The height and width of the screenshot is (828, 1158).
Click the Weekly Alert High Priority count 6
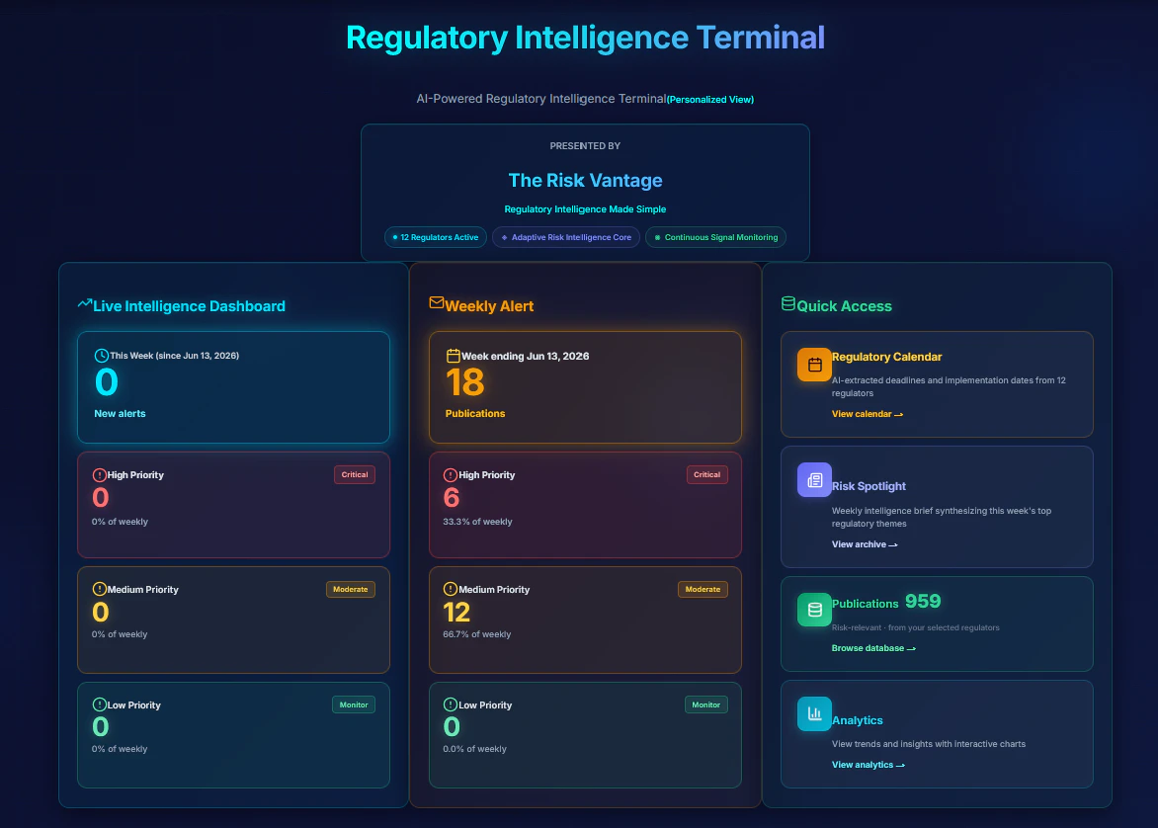(x=452, y=498)
